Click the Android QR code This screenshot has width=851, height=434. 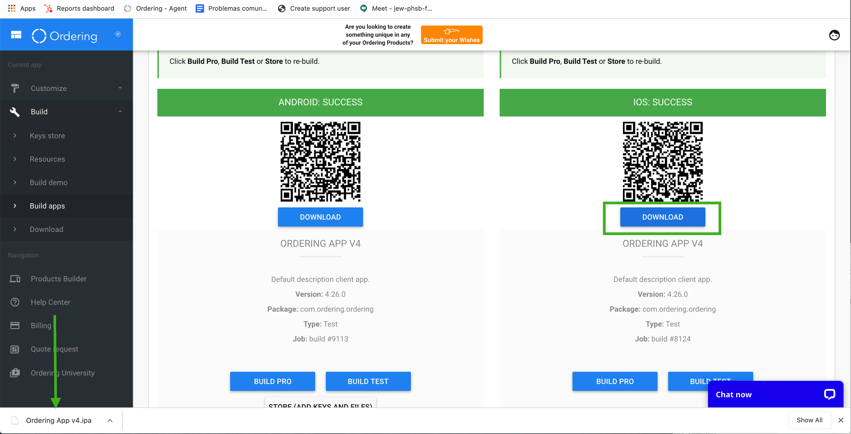(x=320, y=162)
